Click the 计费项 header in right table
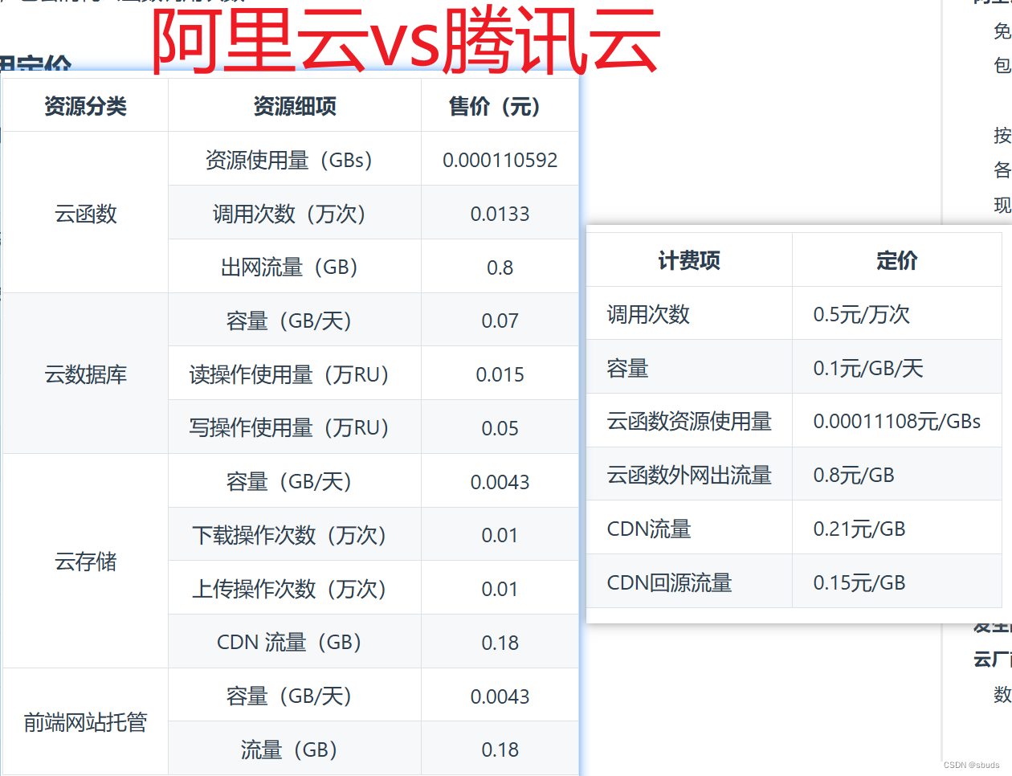The width and height of the screenshot is (1012, 776). [x=689, y=260]
